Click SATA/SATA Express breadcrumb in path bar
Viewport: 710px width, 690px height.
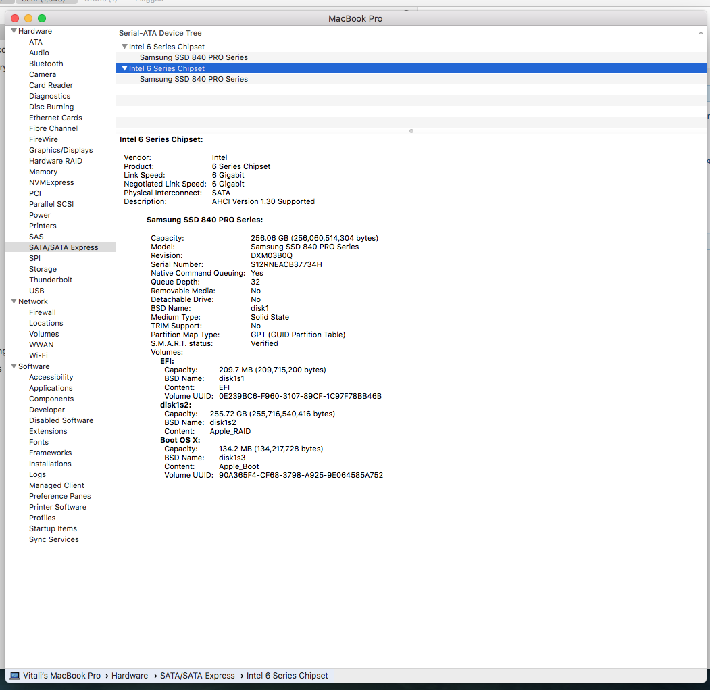[x=197, y=676]
